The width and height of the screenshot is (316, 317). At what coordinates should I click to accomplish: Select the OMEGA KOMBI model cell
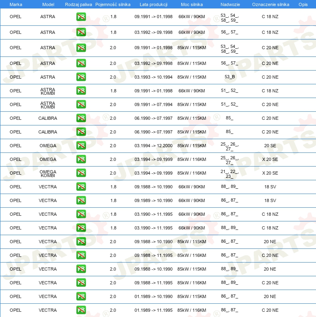click(48, 173)
